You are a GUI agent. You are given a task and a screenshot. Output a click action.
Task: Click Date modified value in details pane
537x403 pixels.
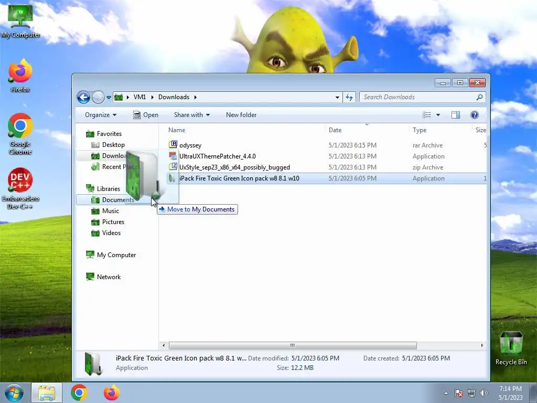click(x=315, y=358)
